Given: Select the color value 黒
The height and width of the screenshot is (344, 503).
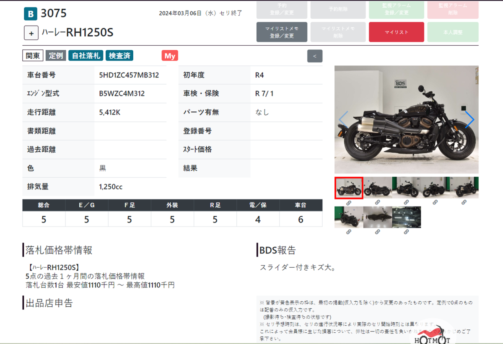Looking at the screenshot, I should (x=103, y=168).
